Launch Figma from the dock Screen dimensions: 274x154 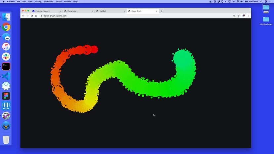(x=6, y=96)
